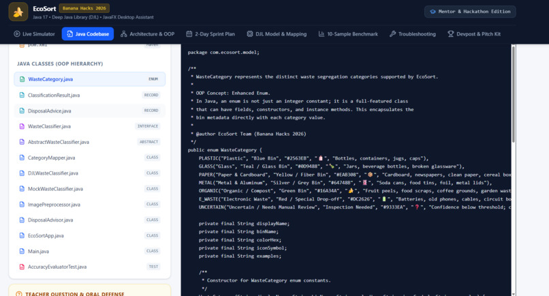Open AccuracyEvaluatorTest.java file
The width and height of the screenshot is (549, 296).
(x=90, y=267)
